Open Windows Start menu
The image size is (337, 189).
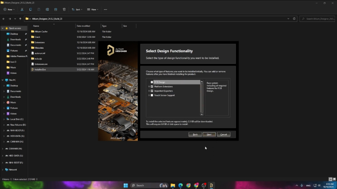click(x=126, y=185)
